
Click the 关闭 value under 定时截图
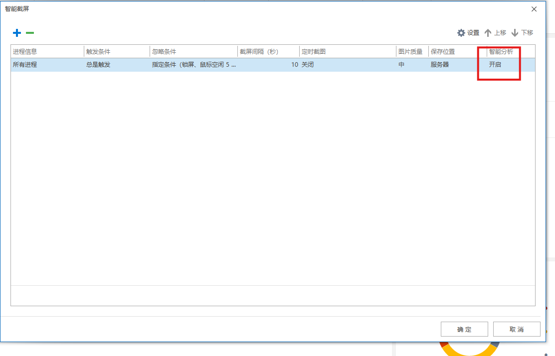click(x=308, y=65)
